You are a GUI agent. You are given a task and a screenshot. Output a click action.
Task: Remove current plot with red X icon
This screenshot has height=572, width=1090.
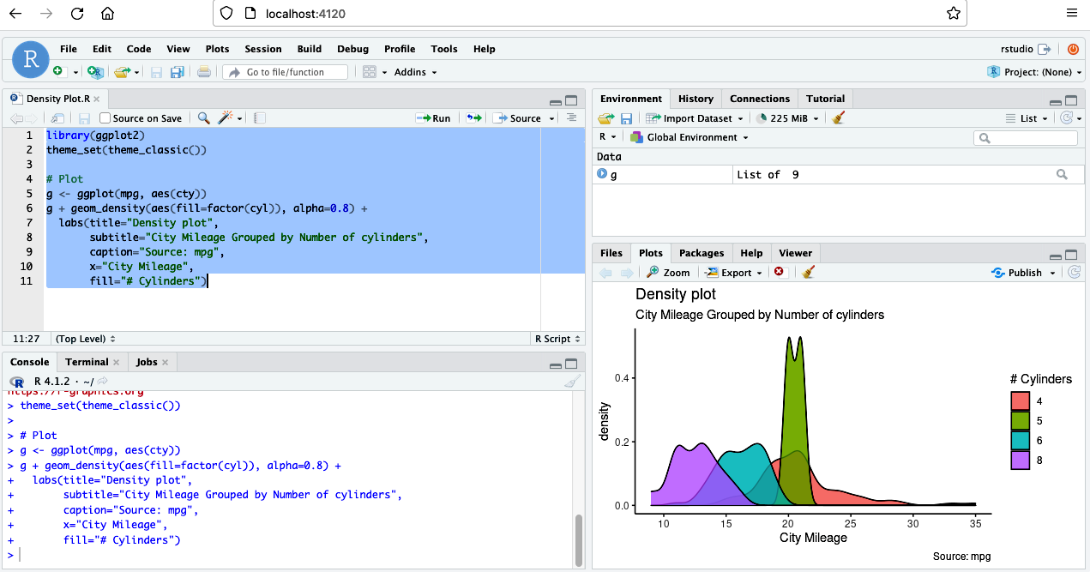pyautogui.click(x=780, y=273)
